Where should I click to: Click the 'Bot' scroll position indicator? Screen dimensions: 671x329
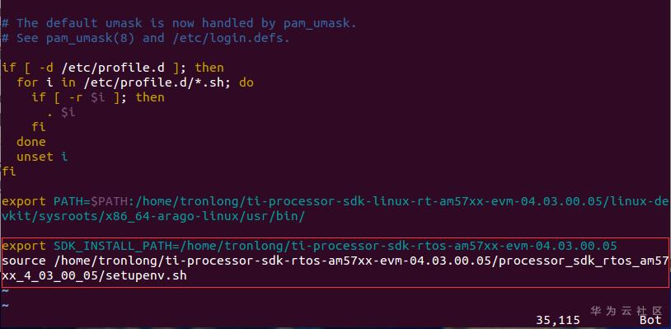tap(650, 320)
